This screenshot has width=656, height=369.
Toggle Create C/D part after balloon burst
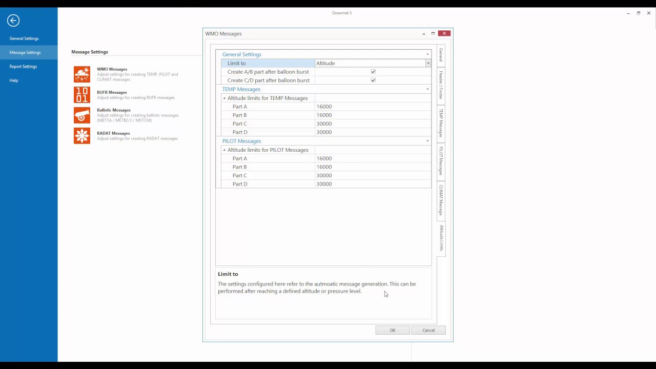click(x=373, y=80)
